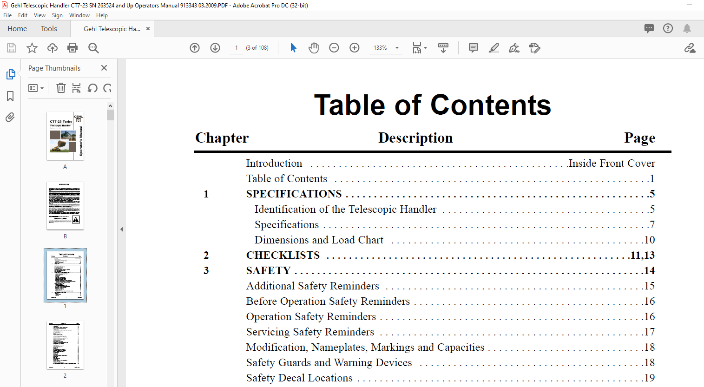Open the find text magnifier icon

pyautogui.click(x=93, y=48)
